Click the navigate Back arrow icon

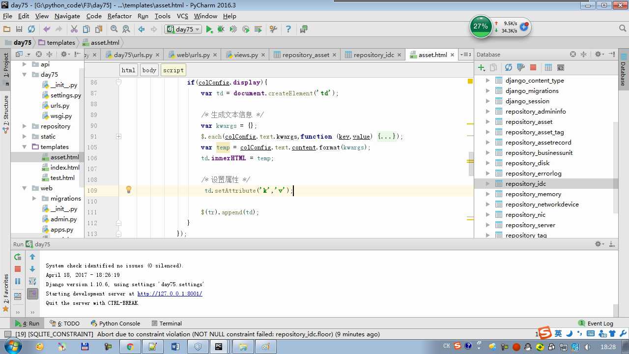click(x=142, y=29)
